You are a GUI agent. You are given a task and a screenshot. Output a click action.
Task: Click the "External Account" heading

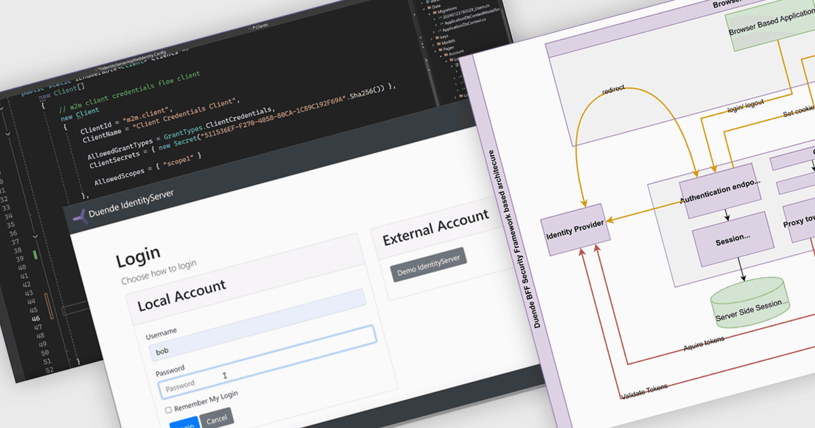(x=435, y=228)
